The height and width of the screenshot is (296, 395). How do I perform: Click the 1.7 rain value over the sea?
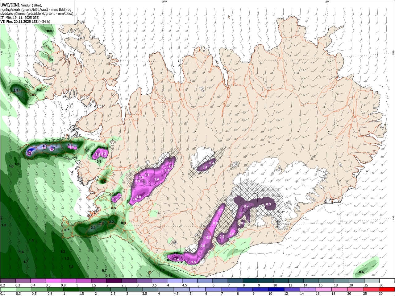coord(26,262)
